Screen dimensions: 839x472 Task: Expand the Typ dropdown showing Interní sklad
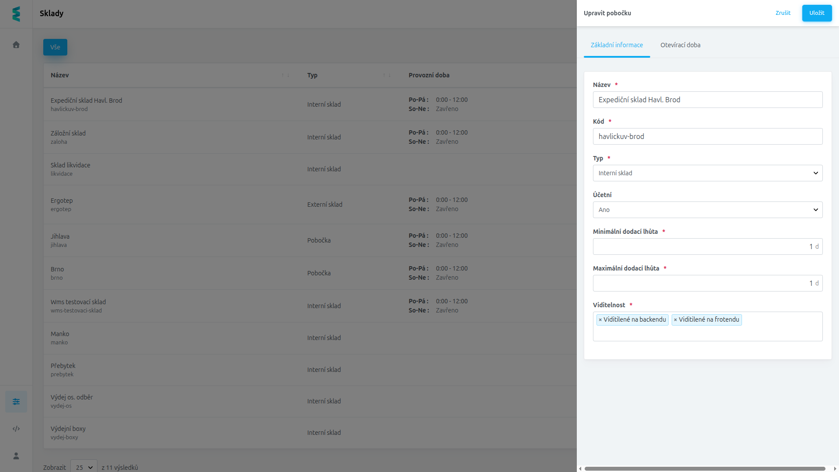(707, 173)
